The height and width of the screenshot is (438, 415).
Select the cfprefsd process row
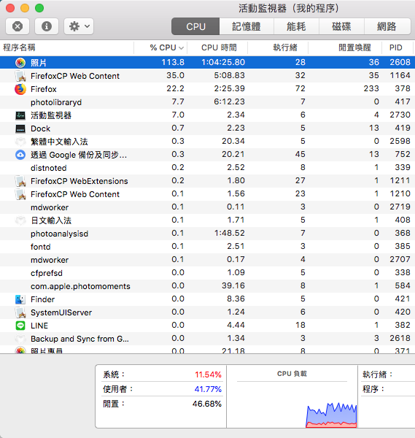point(207,272)
